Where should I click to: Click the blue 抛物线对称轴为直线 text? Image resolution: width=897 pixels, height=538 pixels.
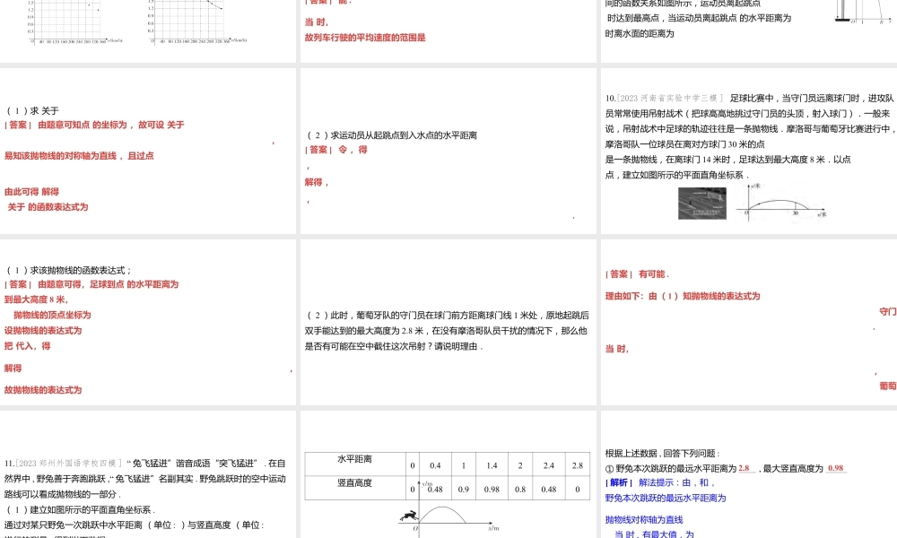[644, 518]
